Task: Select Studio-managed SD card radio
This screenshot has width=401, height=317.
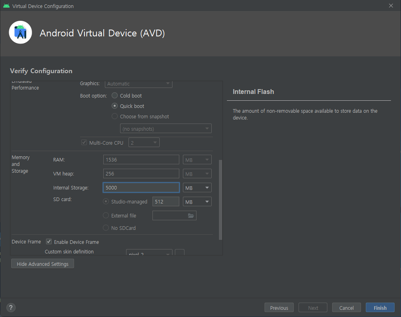Action: pos(106,201)
